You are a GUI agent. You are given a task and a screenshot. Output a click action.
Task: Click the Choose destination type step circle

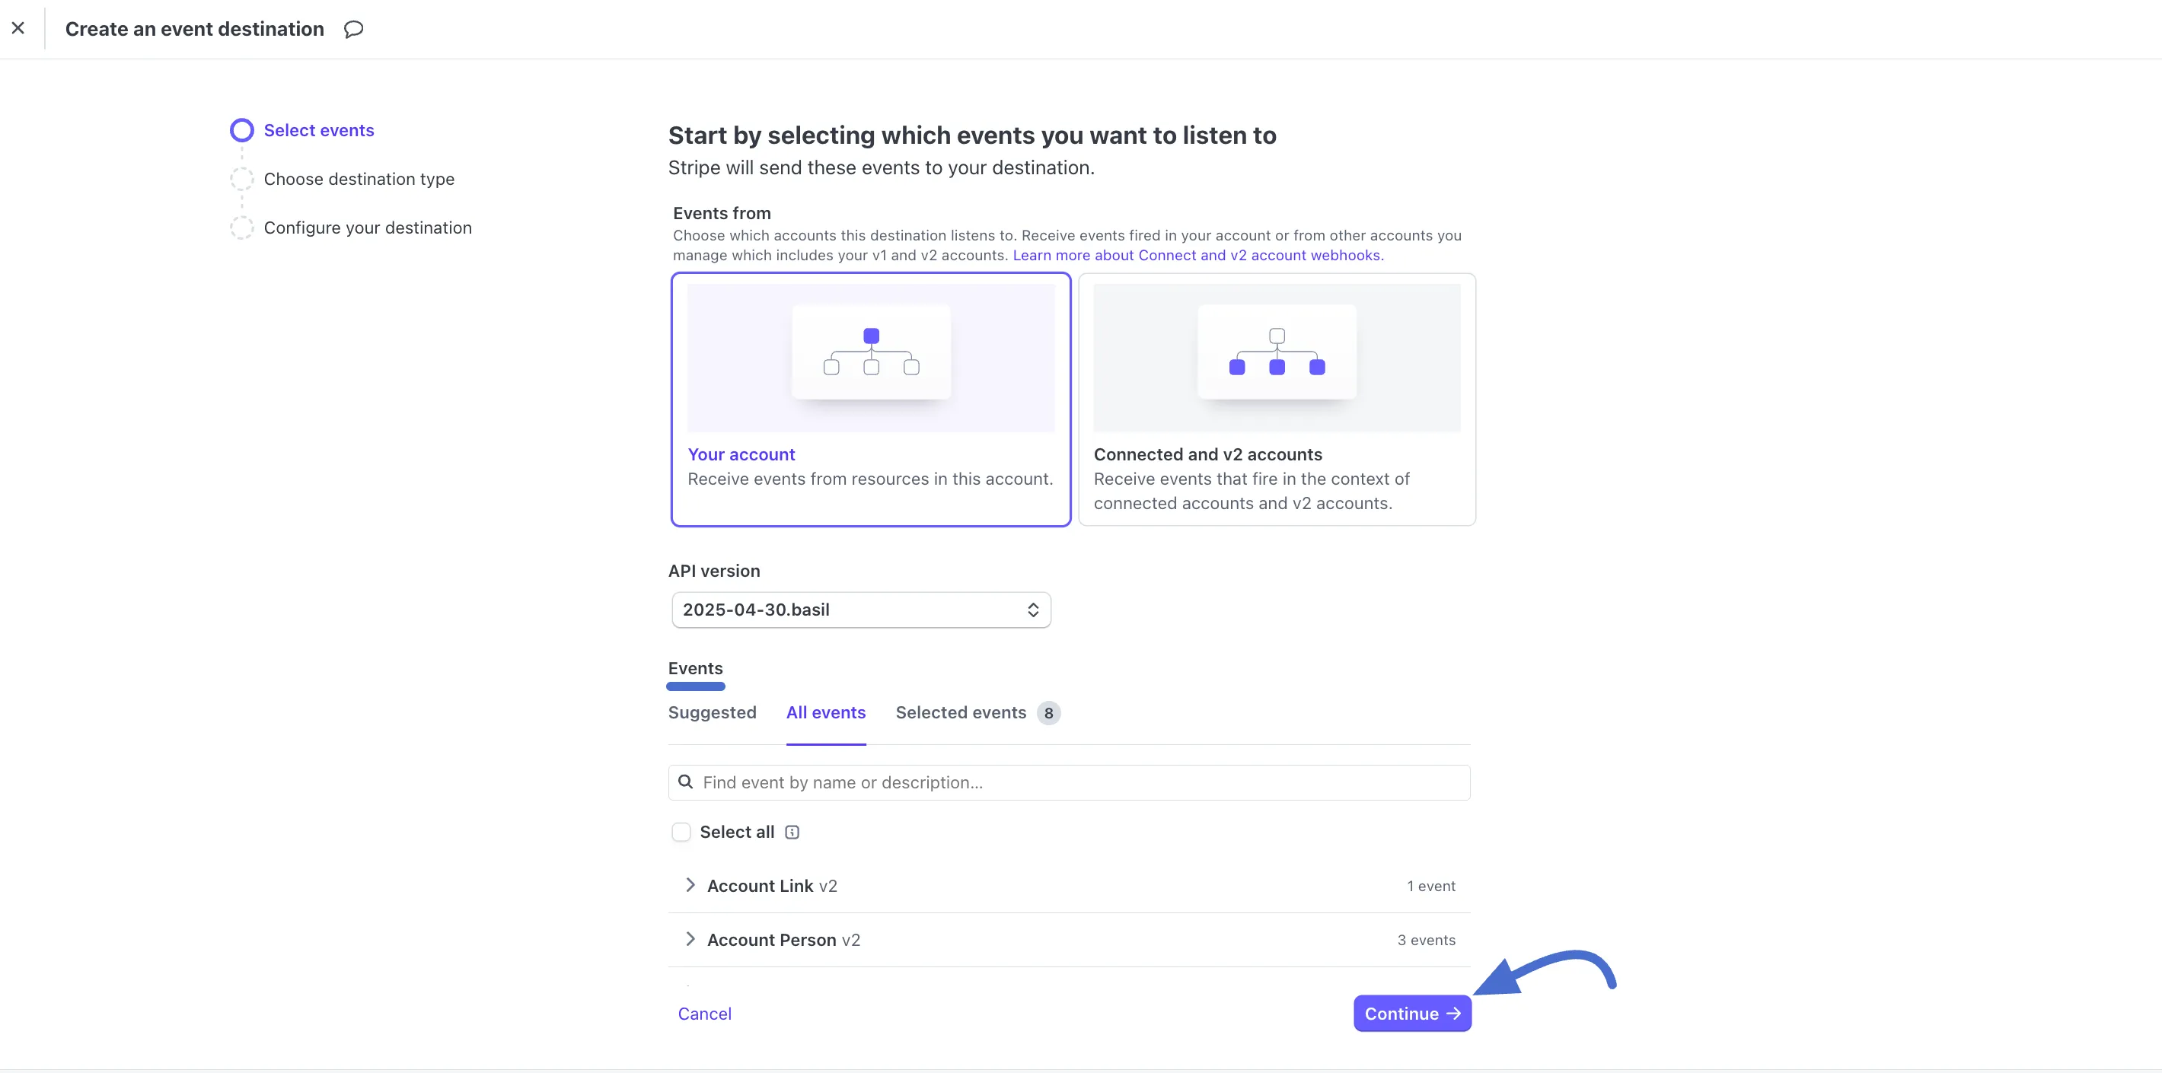pos(242,179)
